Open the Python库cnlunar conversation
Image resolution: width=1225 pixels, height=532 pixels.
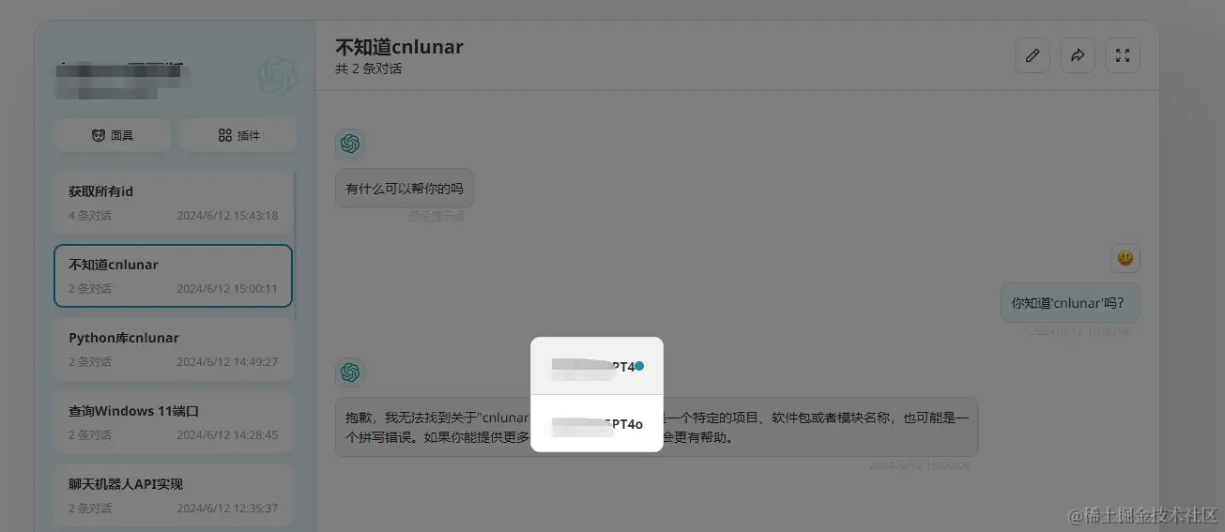click(x=173, y=349)
